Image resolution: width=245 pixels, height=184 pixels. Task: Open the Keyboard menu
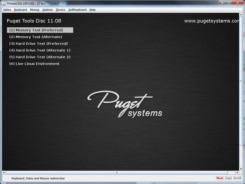tap(21, 10)
